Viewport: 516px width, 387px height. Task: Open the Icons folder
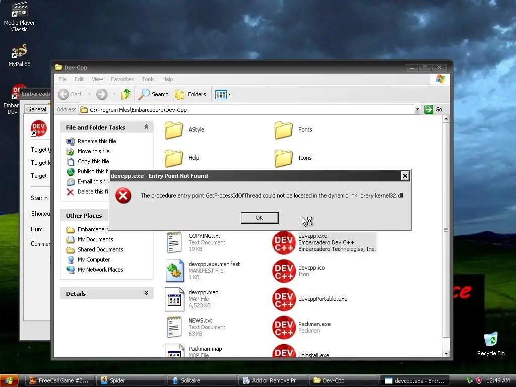click(x=283, y=158)
